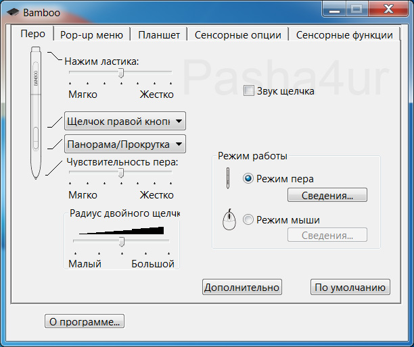Click the Малый label

[x=85, y=264]
